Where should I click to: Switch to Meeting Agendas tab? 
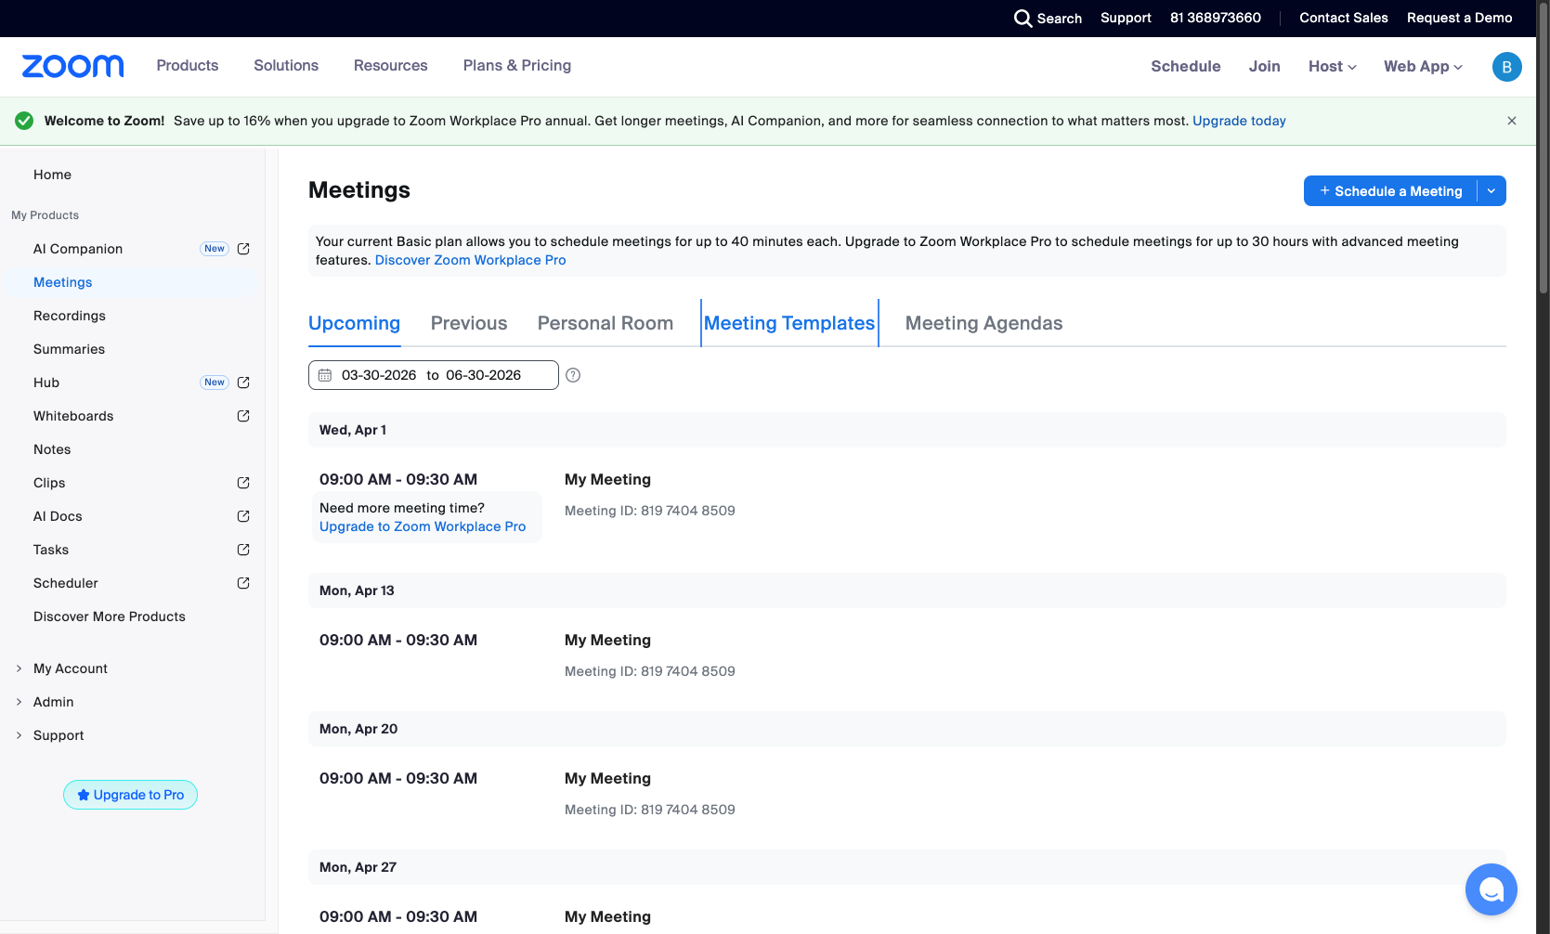[x=983, y=323]
